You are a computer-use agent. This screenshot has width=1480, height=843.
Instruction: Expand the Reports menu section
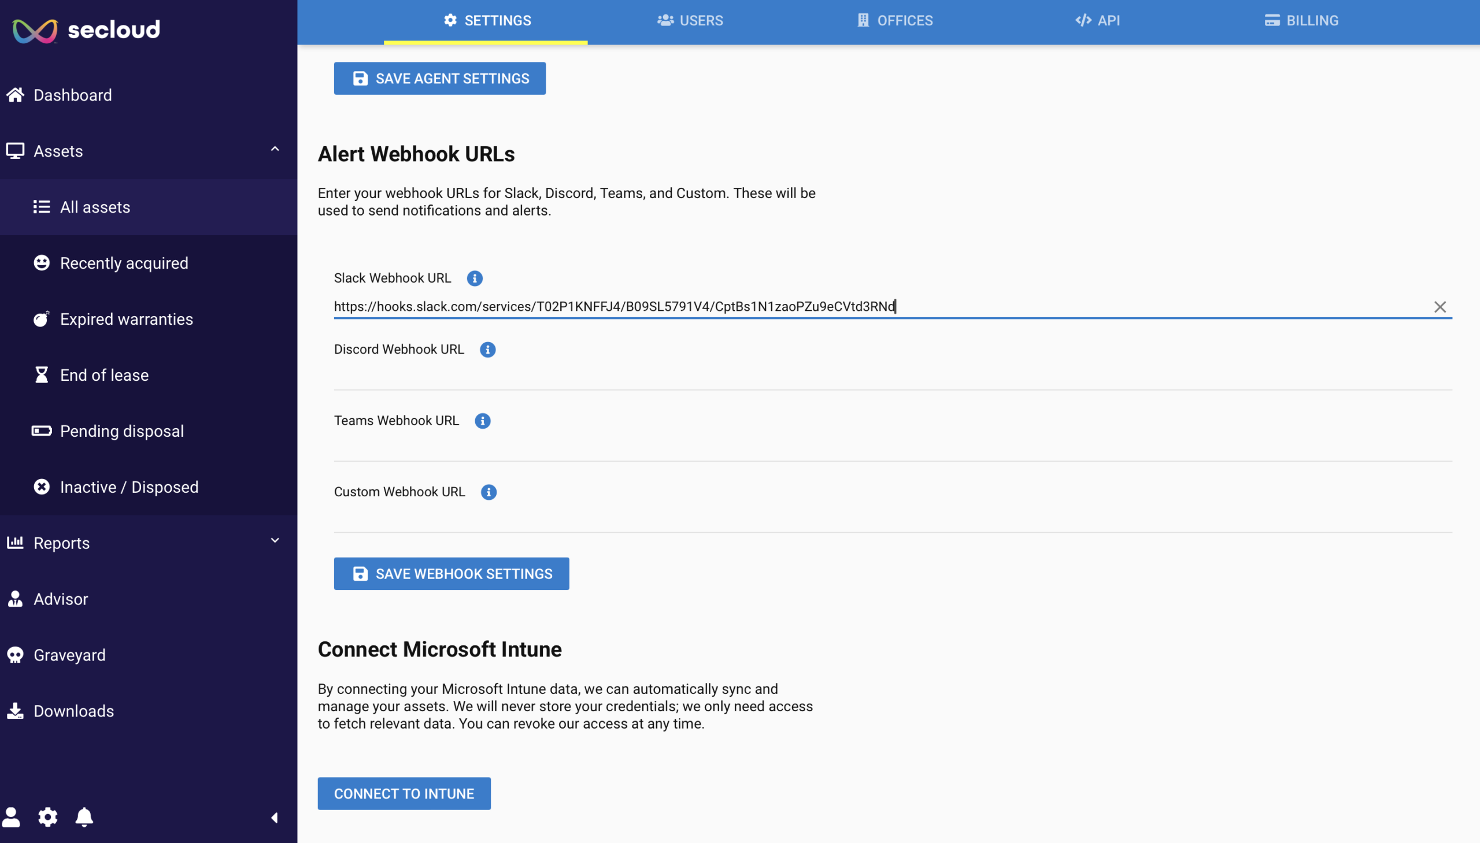[275, 541]
